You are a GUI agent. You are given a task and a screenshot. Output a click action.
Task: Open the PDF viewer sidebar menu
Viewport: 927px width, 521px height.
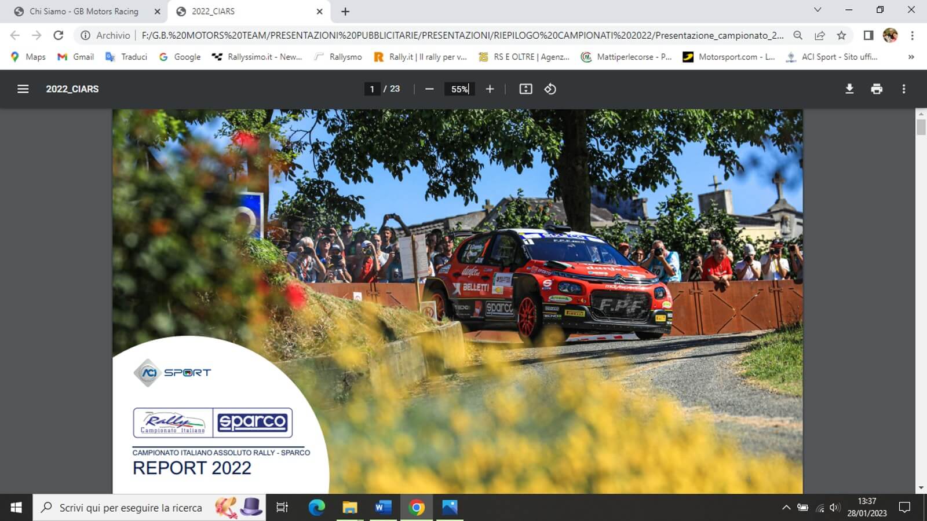tap(23, 89)
